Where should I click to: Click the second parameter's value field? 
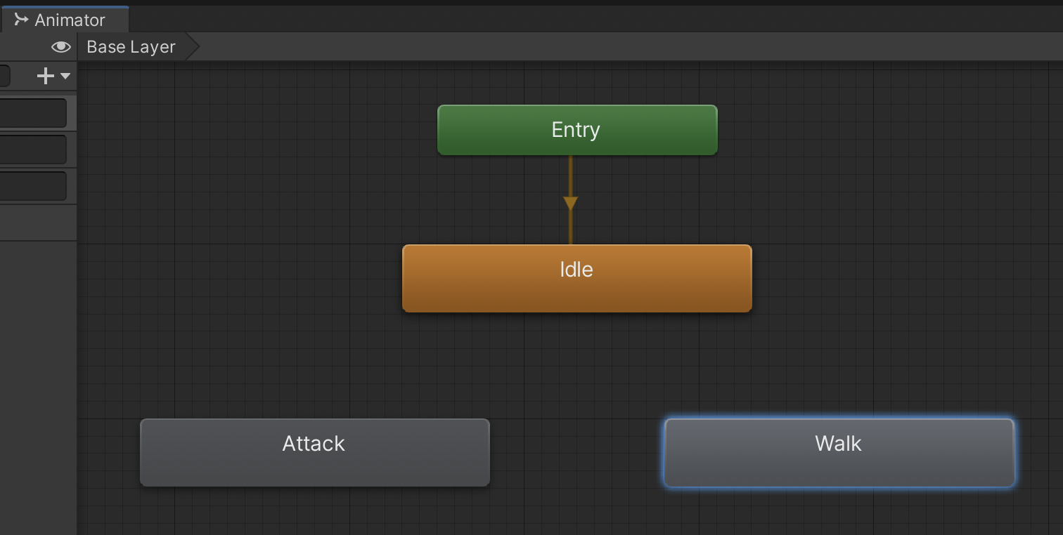tap(33, 150)
